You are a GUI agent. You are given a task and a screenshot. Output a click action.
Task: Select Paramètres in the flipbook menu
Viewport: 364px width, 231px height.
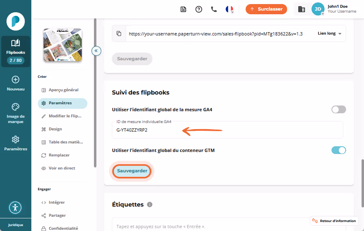coord(63,103)
